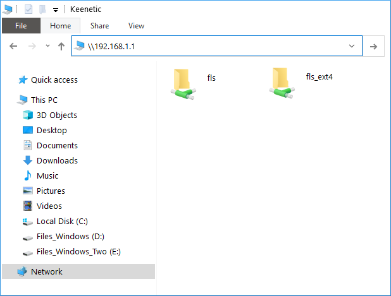The image size is (391, 296).
Task: Open the recent locations dropdown arrow
Action: (46, 46)
